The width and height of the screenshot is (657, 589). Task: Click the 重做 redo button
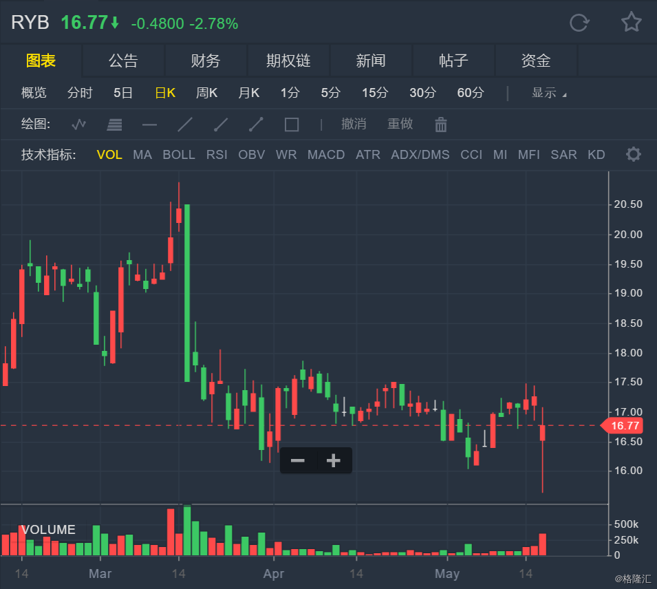(400, 124)
